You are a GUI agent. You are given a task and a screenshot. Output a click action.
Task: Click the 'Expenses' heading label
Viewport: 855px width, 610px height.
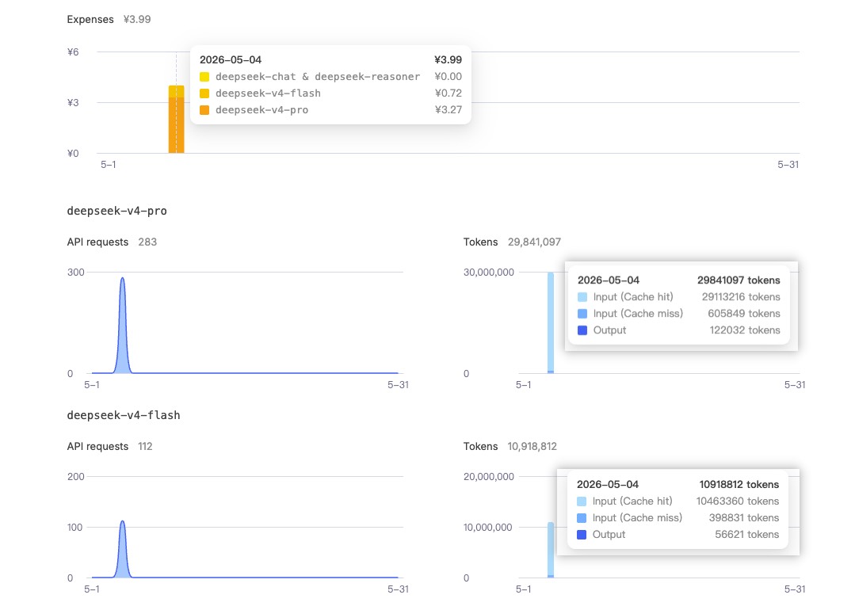[x=90, y=19]
